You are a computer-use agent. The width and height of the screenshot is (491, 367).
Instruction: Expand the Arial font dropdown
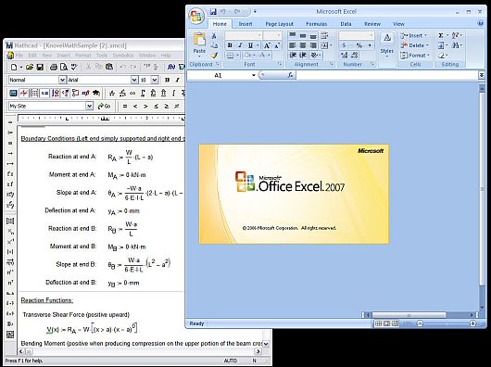pyautogui.click(x=134, y=80)
